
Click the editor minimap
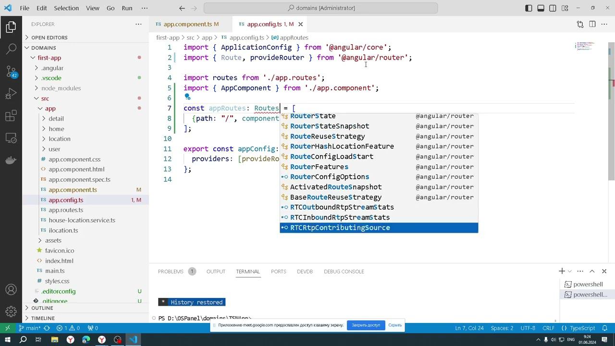(x=585, y=47)
